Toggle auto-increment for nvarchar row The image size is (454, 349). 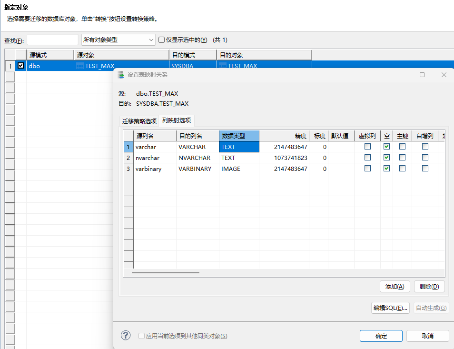[x=425, y=158]
